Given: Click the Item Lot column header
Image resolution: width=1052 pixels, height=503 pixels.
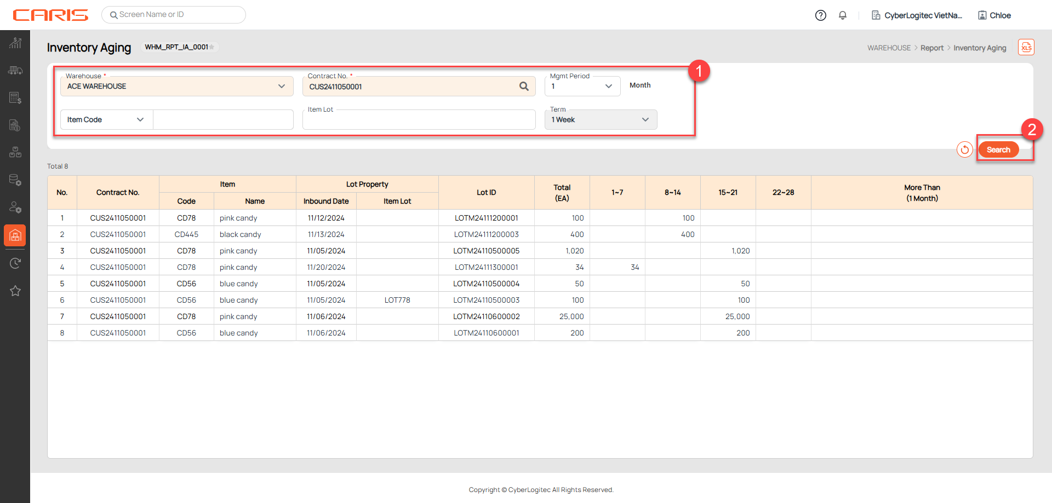Looking at the screenshot, I should pos(397,201).
